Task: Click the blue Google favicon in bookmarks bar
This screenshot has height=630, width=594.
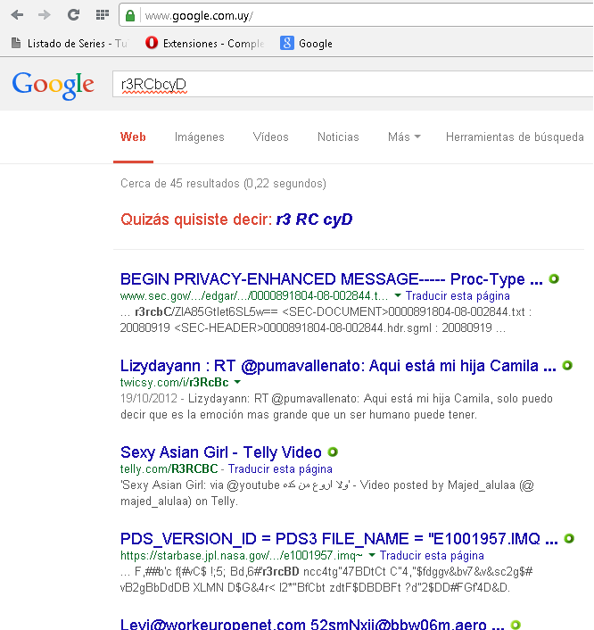Action: click(287, 43)
